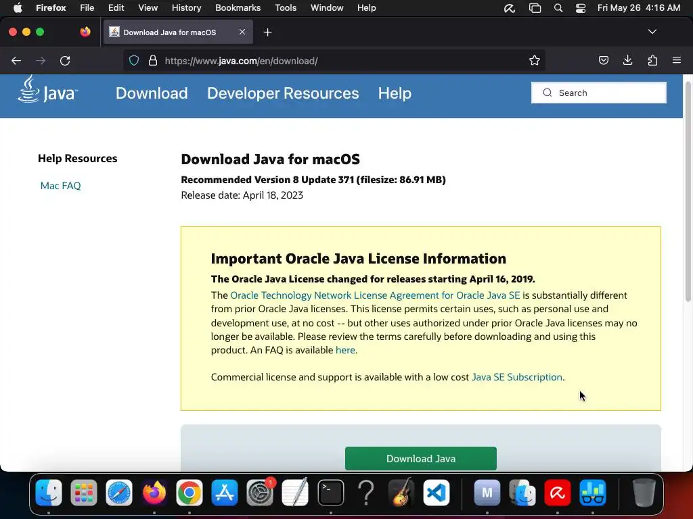This screenshot has height=519, width=693.
Task: Click the back navigation arrow
Action: (16, 61)
